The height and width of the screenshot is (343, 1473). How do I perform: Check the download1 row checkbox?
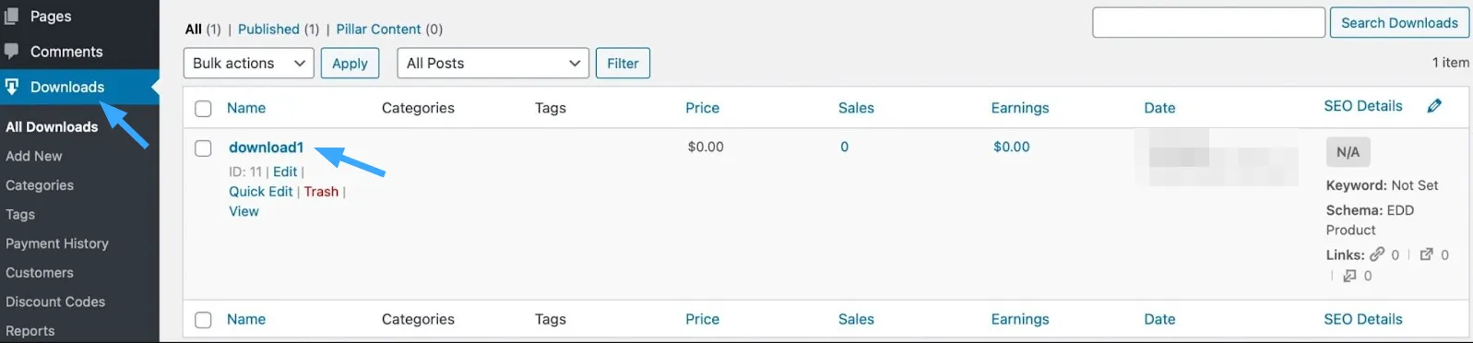point(203,148)
